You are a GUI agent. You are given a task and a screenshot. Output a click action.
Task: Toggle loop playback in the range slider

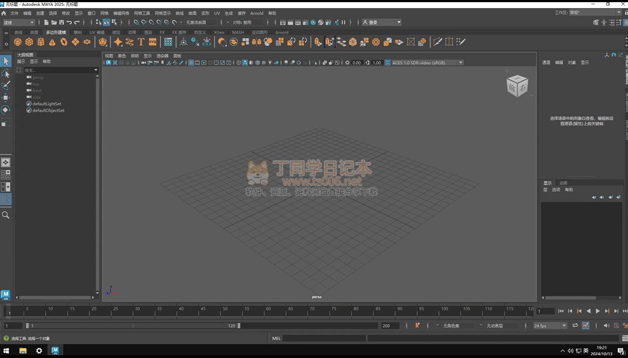(575, 326)
